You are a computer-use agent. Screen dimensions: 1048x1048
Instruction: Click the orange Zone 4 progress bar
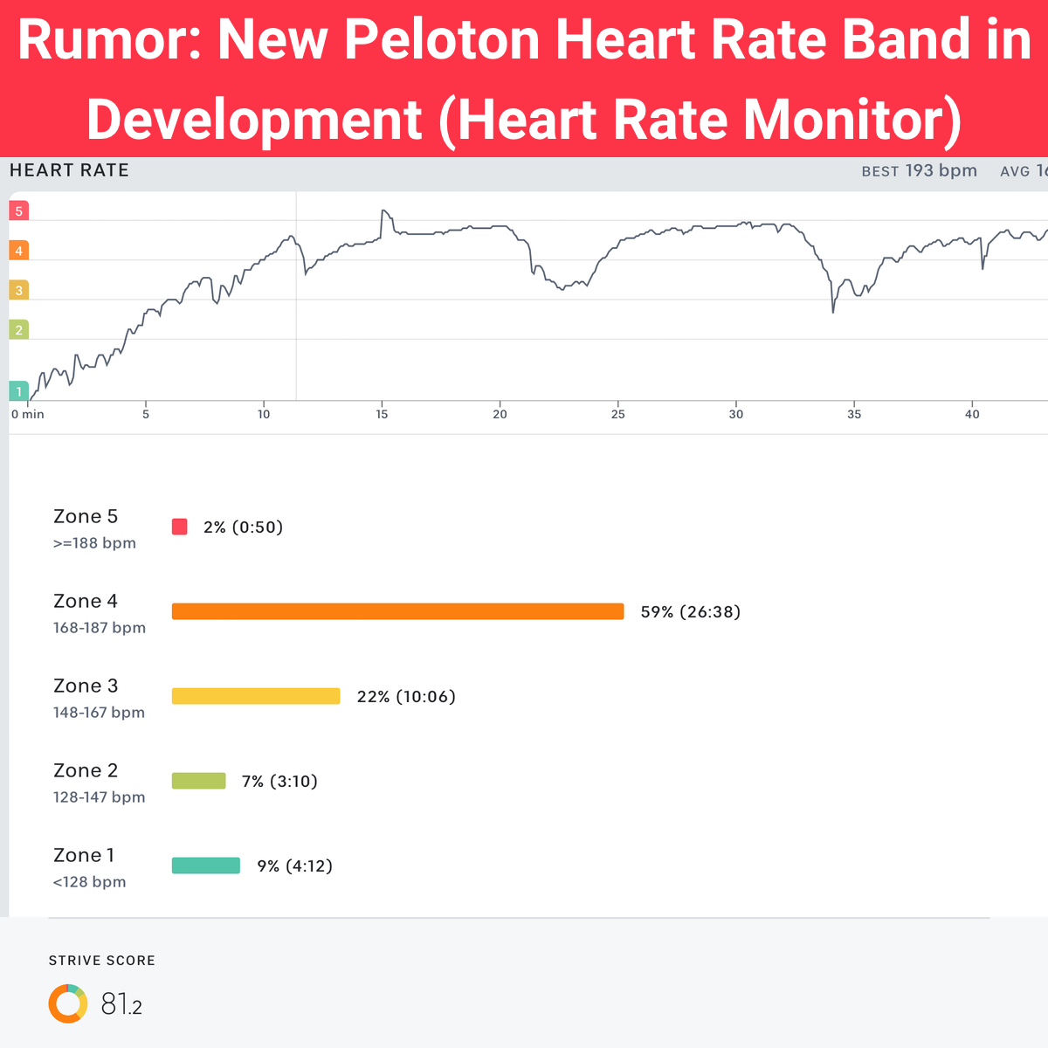[397, 611]
